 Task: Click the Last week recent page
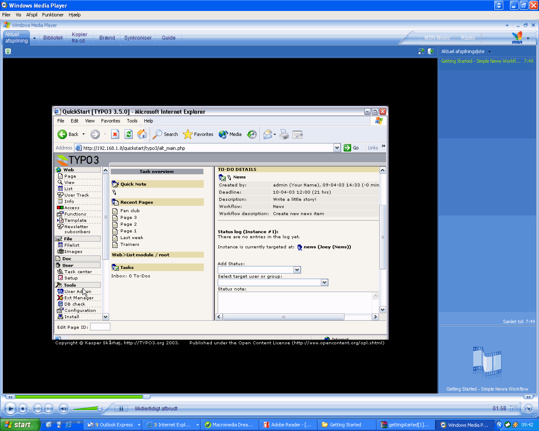(x=132, y=238)
